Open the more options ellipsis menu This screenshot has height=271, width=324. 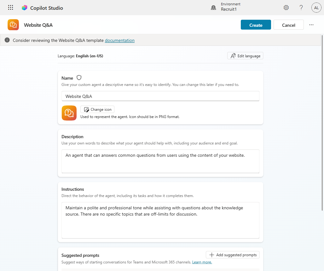click(311, 25)
